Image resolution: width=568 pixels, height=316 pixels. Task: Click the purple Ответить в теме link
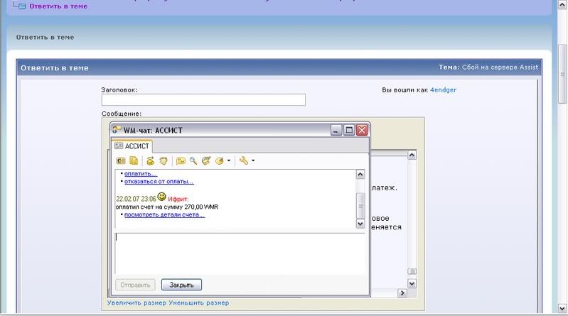58,6
